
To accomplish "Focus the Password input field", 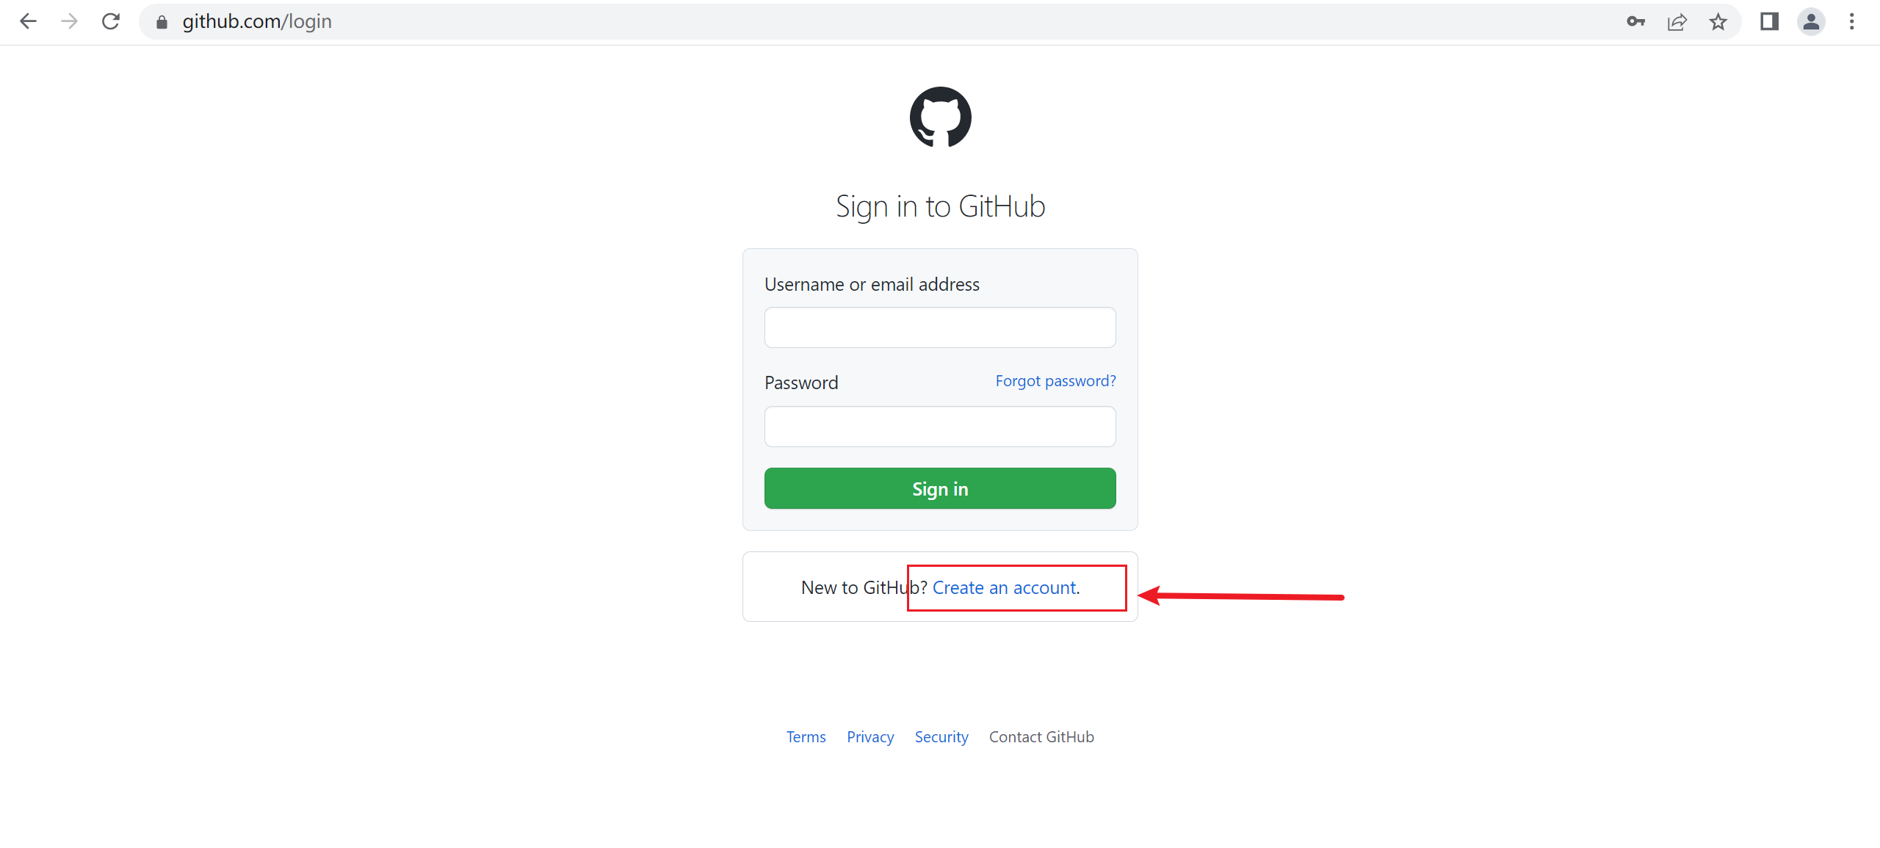I will pyautogui.click(x=940, y=427).
